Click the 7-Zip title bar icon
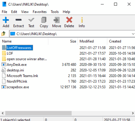Screen dimensions: 135x121 point(4,4)
